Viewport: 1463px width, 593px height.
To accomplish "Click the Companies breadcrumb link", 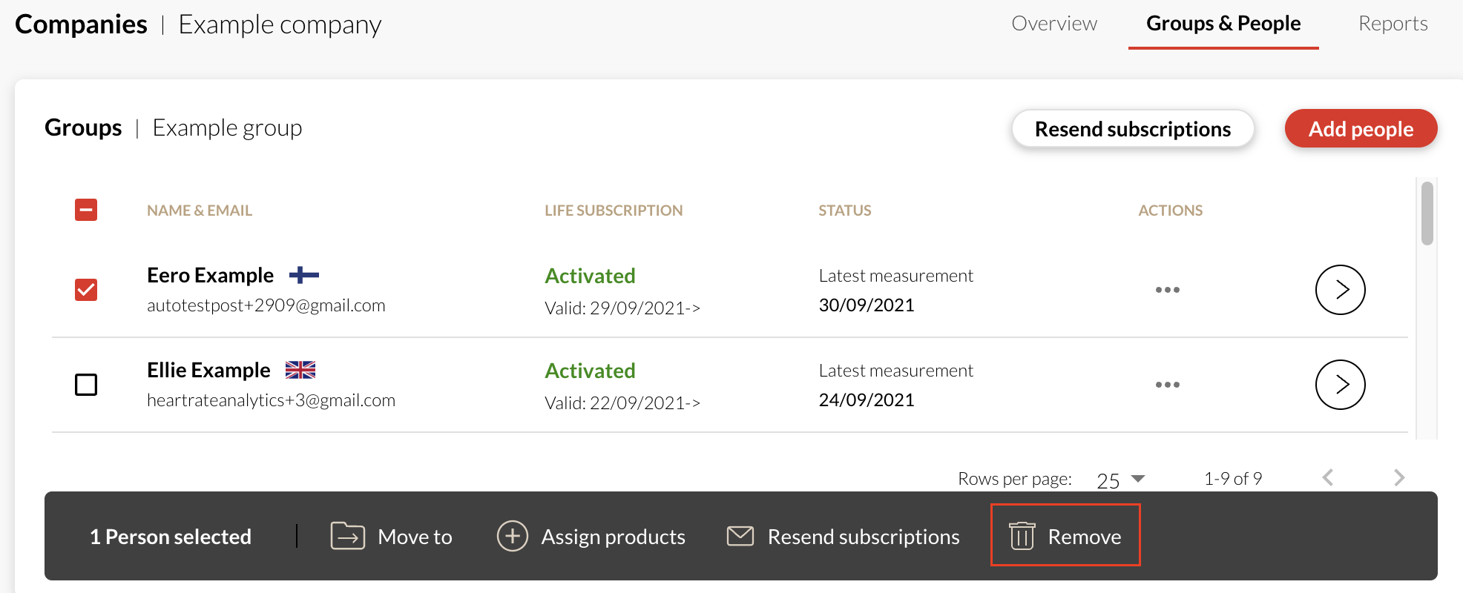I will click(x=82, y=24).
